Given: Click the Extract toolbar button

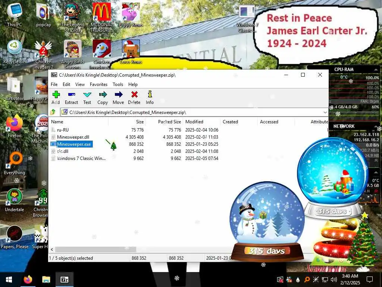Looking at the screenshot, I should (71, 98).
